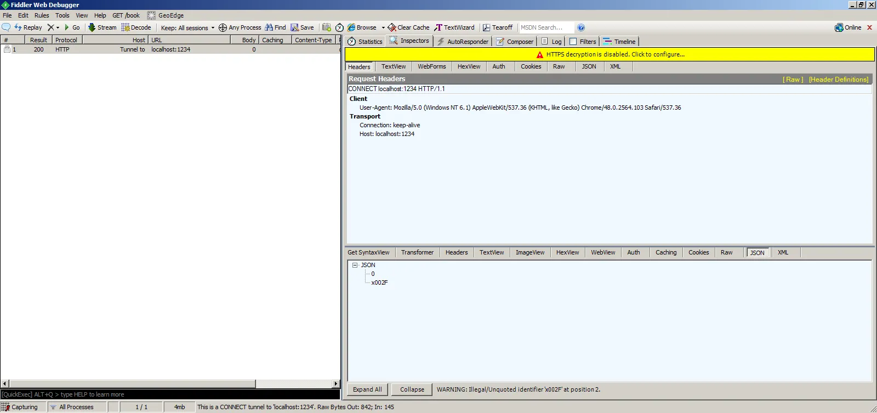Image resolution: width=877 pixels, height=413 pixels.
Task: Select the request WebForms tab
Action: click(432, 67)
